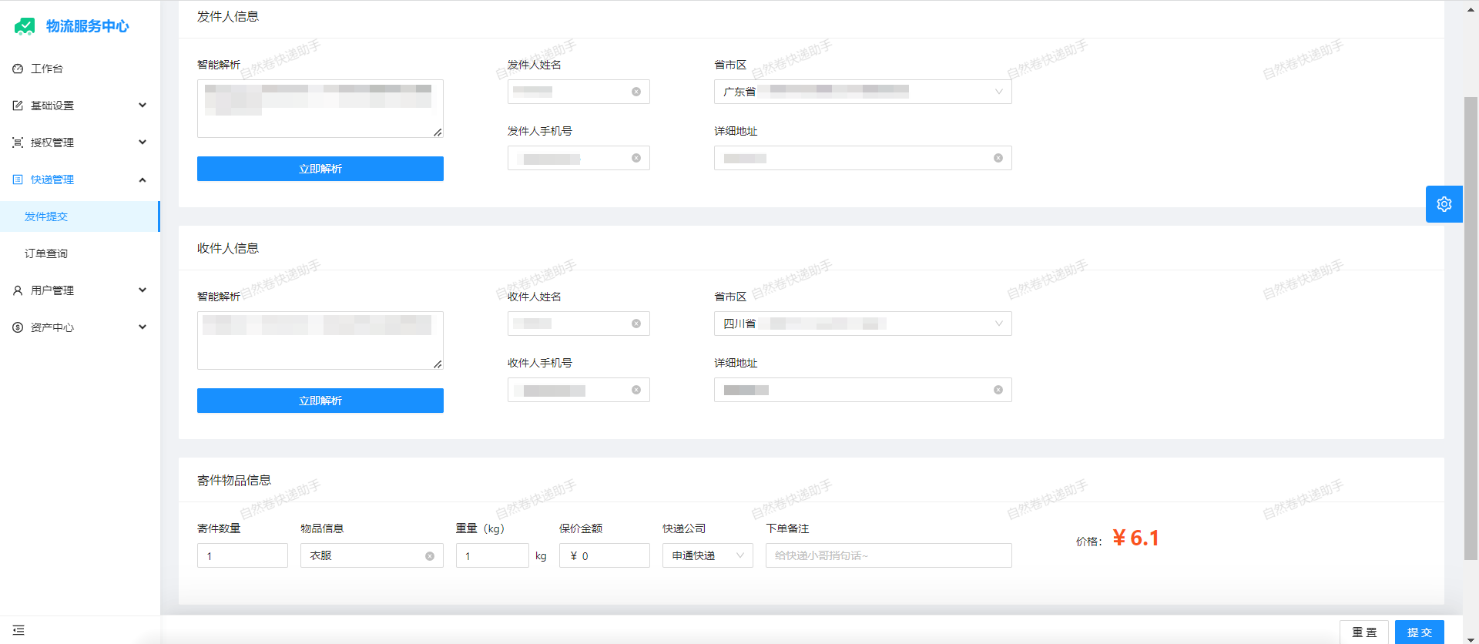Open the recipient 省市区 dropdown

(862, 324)
